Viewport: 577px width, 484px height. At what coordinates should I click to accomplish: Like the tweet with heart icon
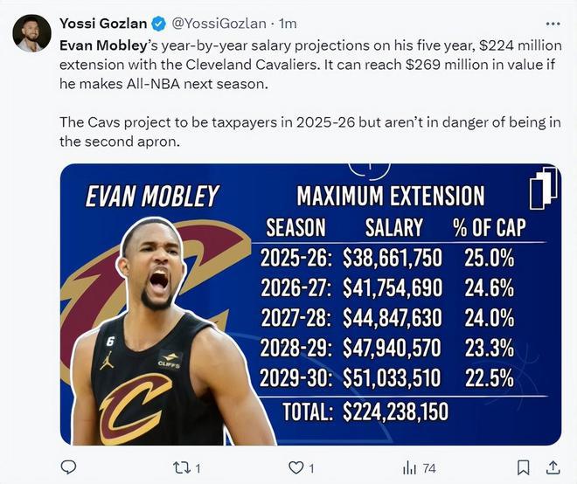295,467
